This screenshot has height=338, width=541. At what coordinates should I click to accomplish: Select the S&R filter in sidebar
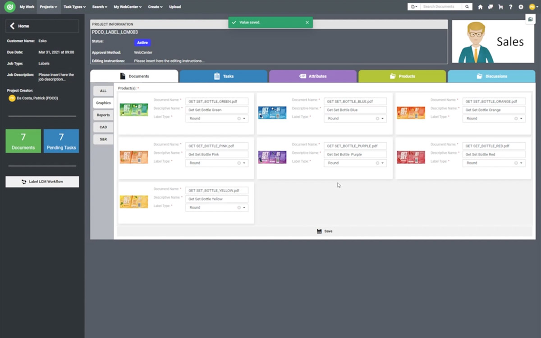[103, 139]
